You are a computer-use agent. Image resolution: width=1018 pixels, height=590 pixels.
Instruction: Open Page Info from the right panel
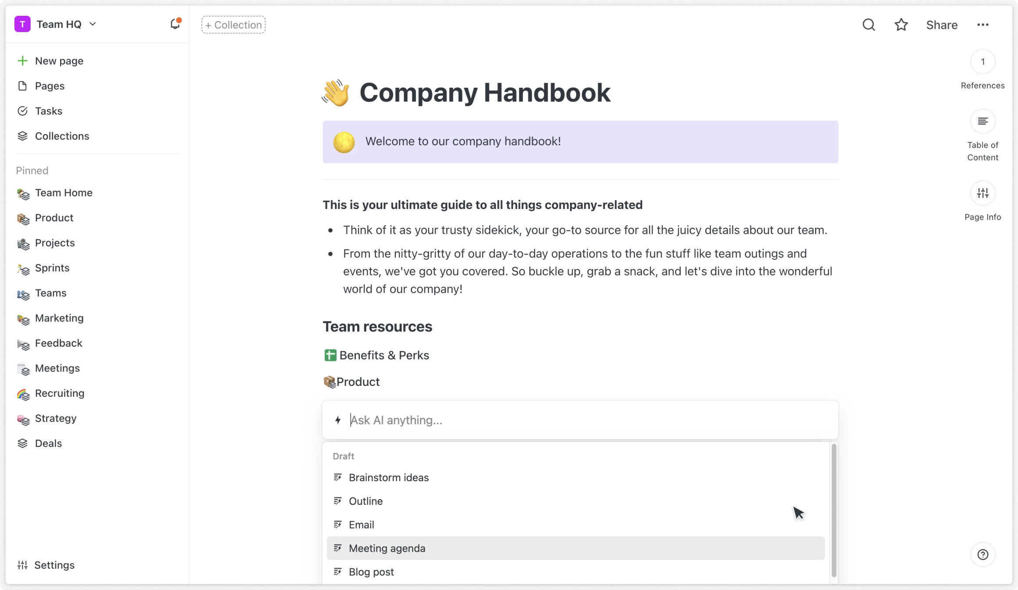point(982,193)
